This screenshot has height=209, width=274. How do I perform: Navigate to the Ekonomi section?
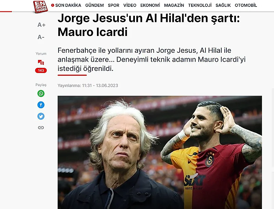[150, 5]
